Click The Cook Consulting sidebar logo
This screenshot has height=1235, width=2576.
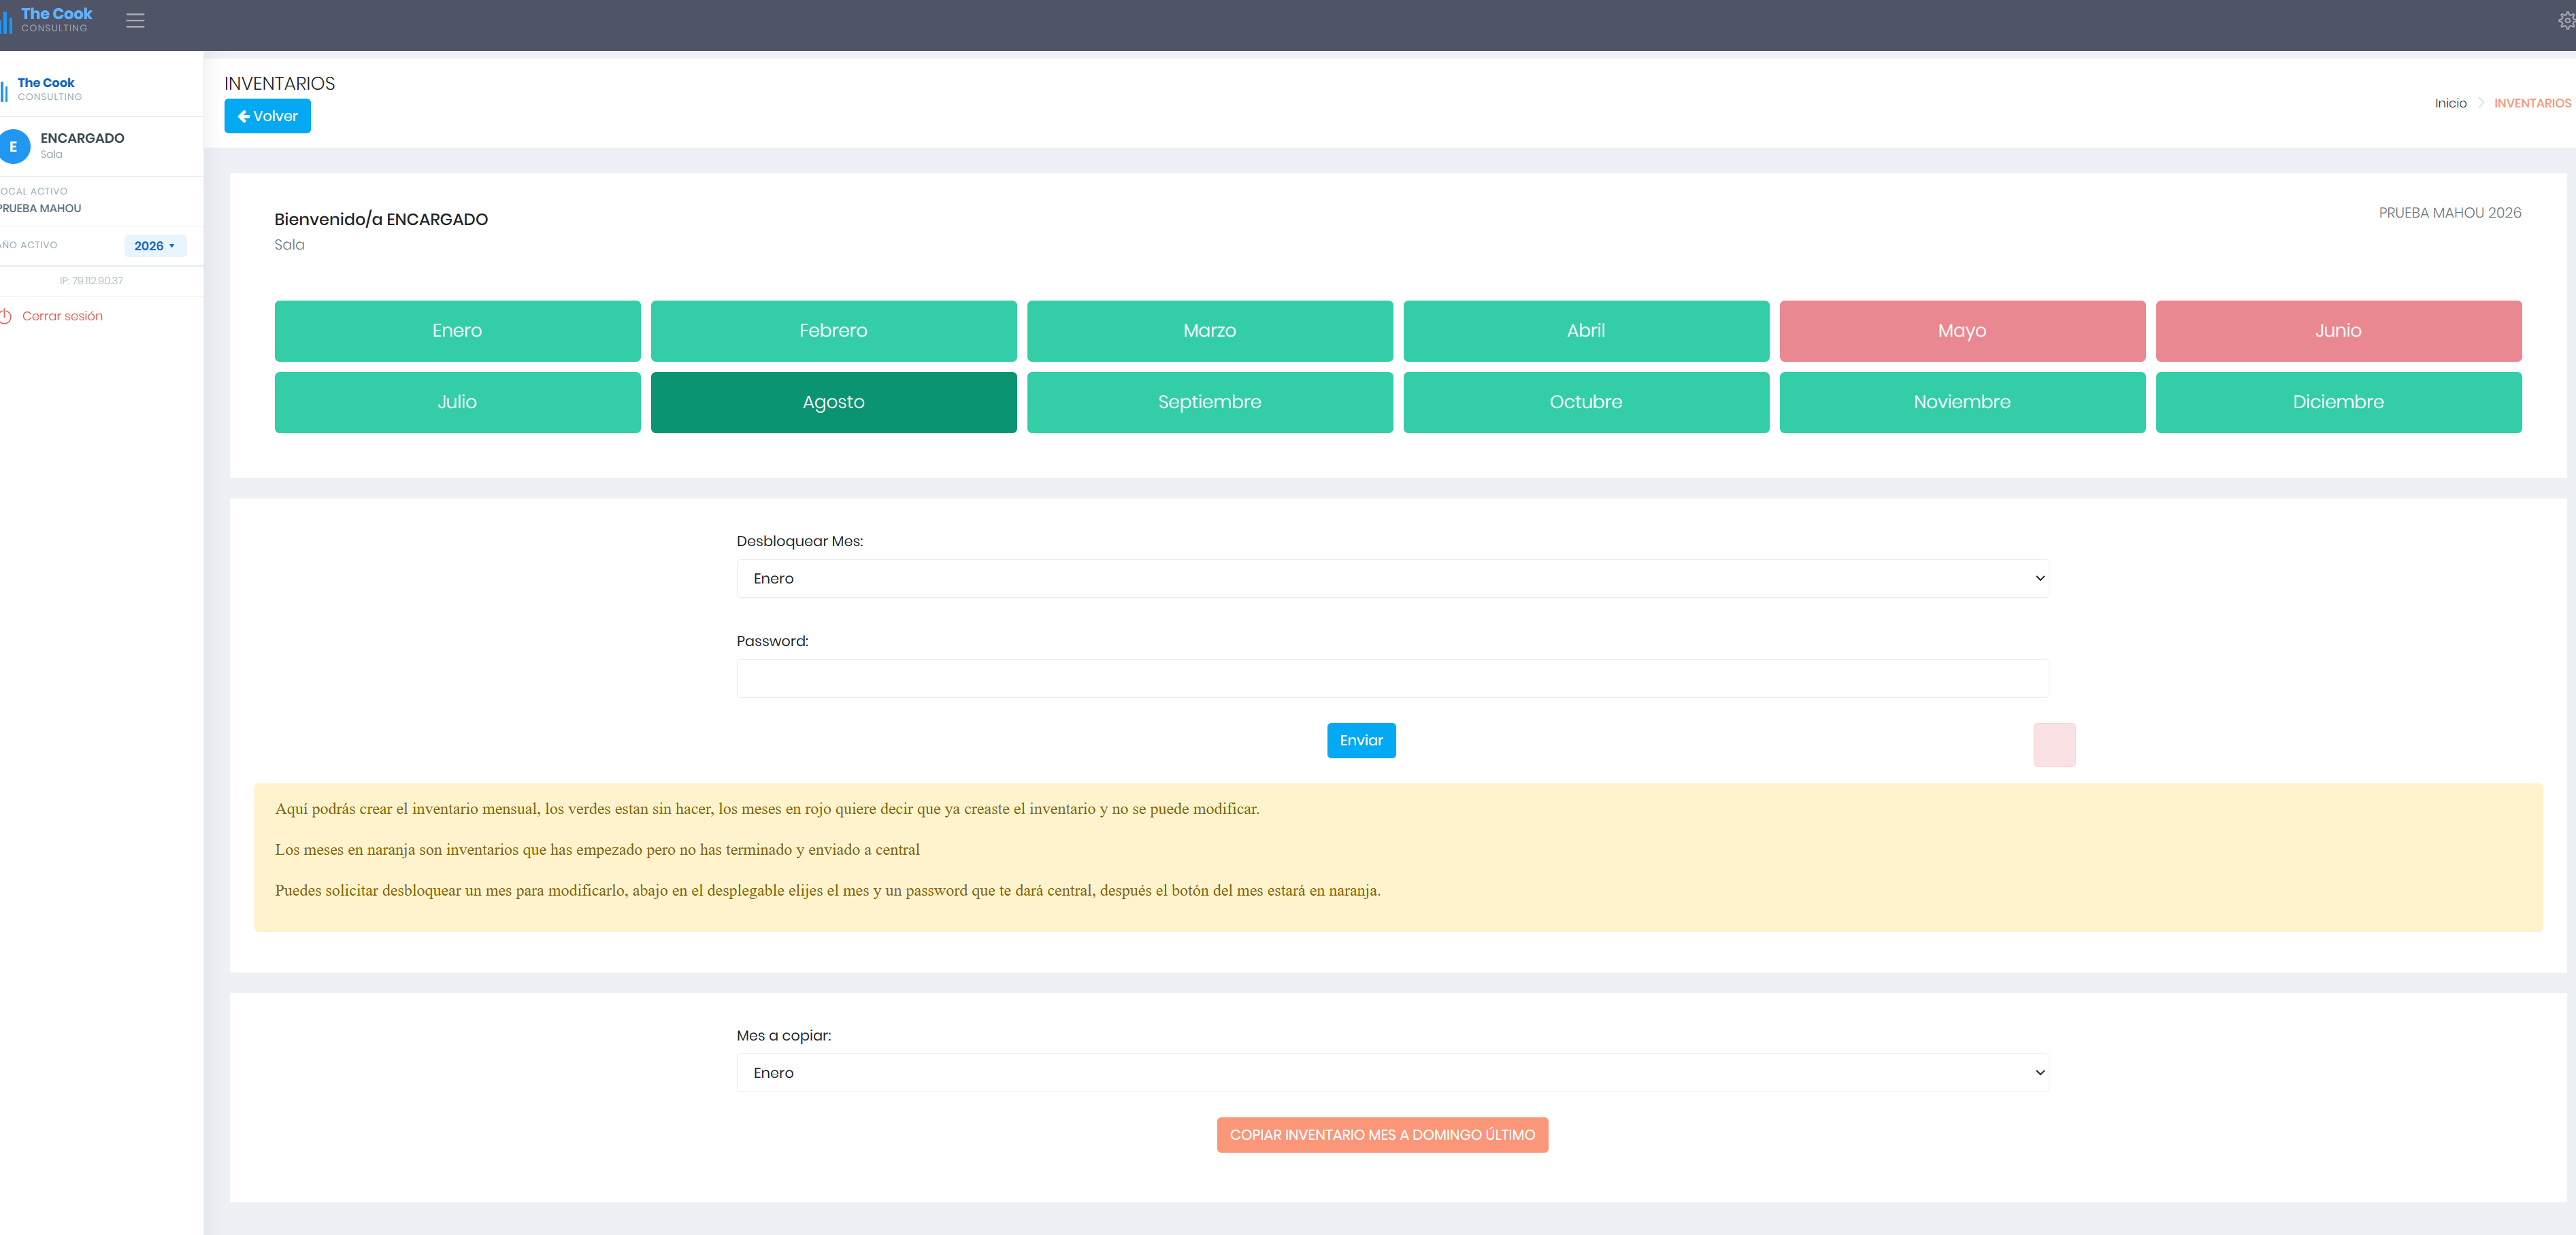42,89
